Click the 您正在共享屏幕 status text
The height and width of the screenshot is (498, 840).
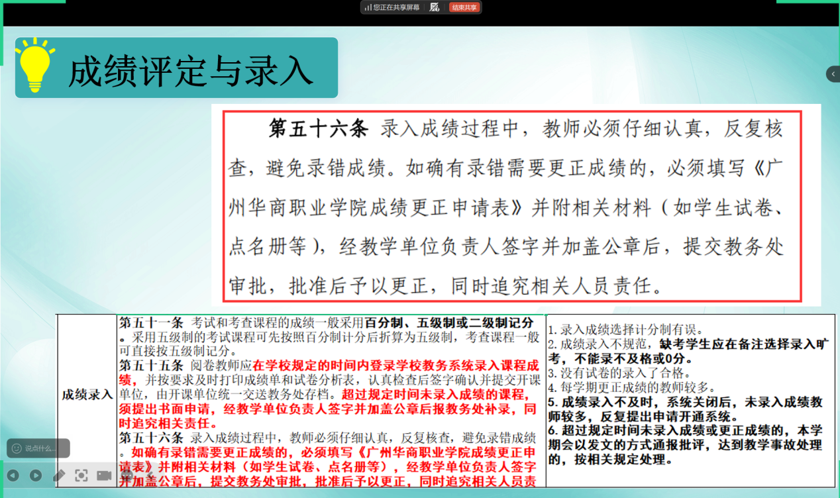coord(396,7)
